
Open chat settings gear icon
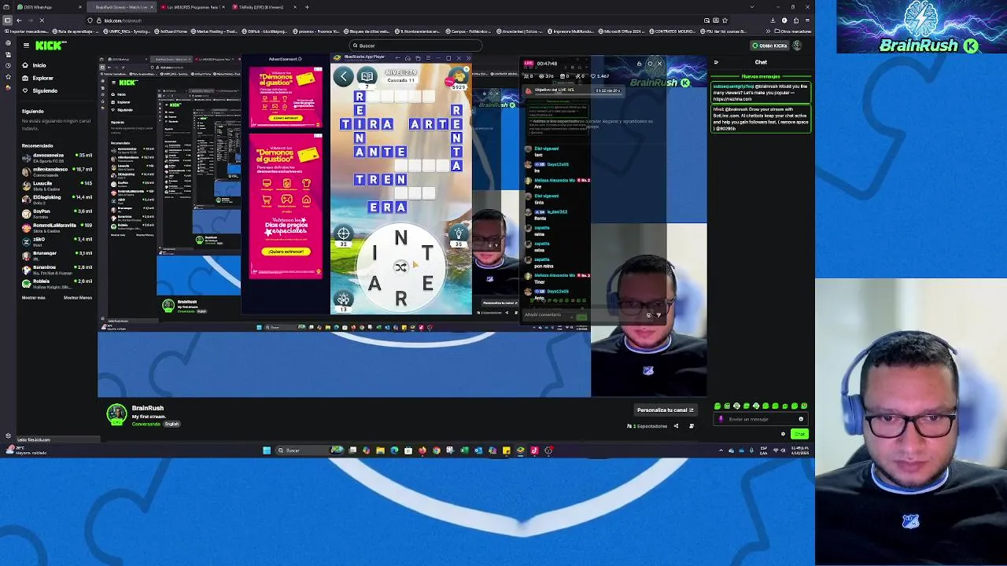pos(783,434)
